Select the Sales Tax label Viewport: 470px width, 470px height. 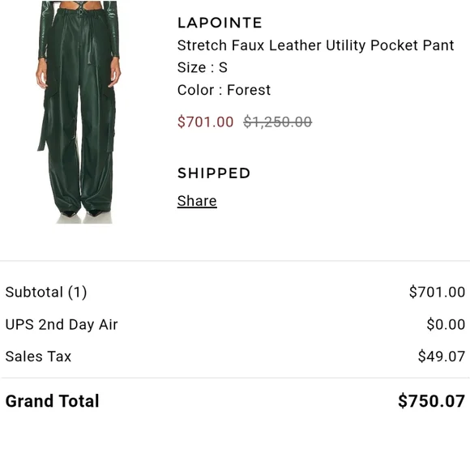(38, 357)
